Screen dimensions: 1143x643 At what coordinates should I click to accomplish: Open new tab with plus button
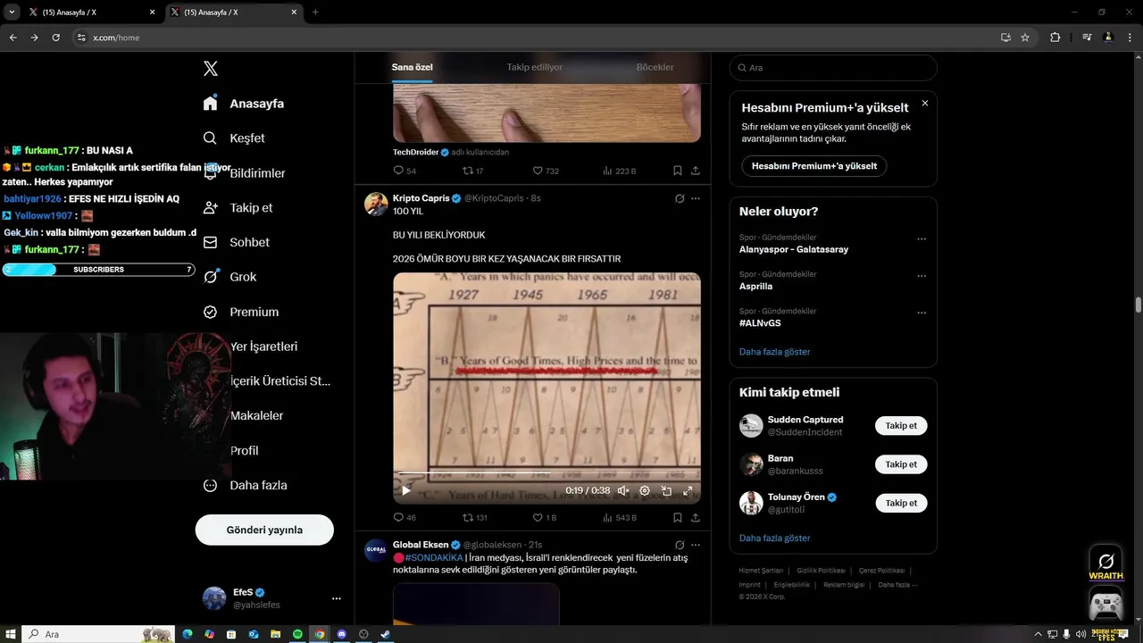[315, 13]
